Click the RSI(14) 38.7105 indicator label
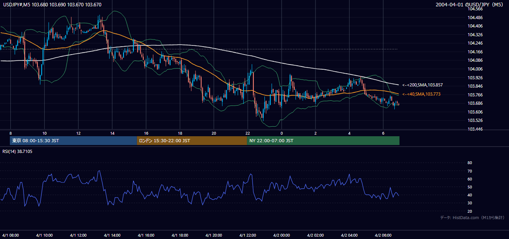Viewport: 509px width, 239px height. pyautogui.click(x=18, y=151)
